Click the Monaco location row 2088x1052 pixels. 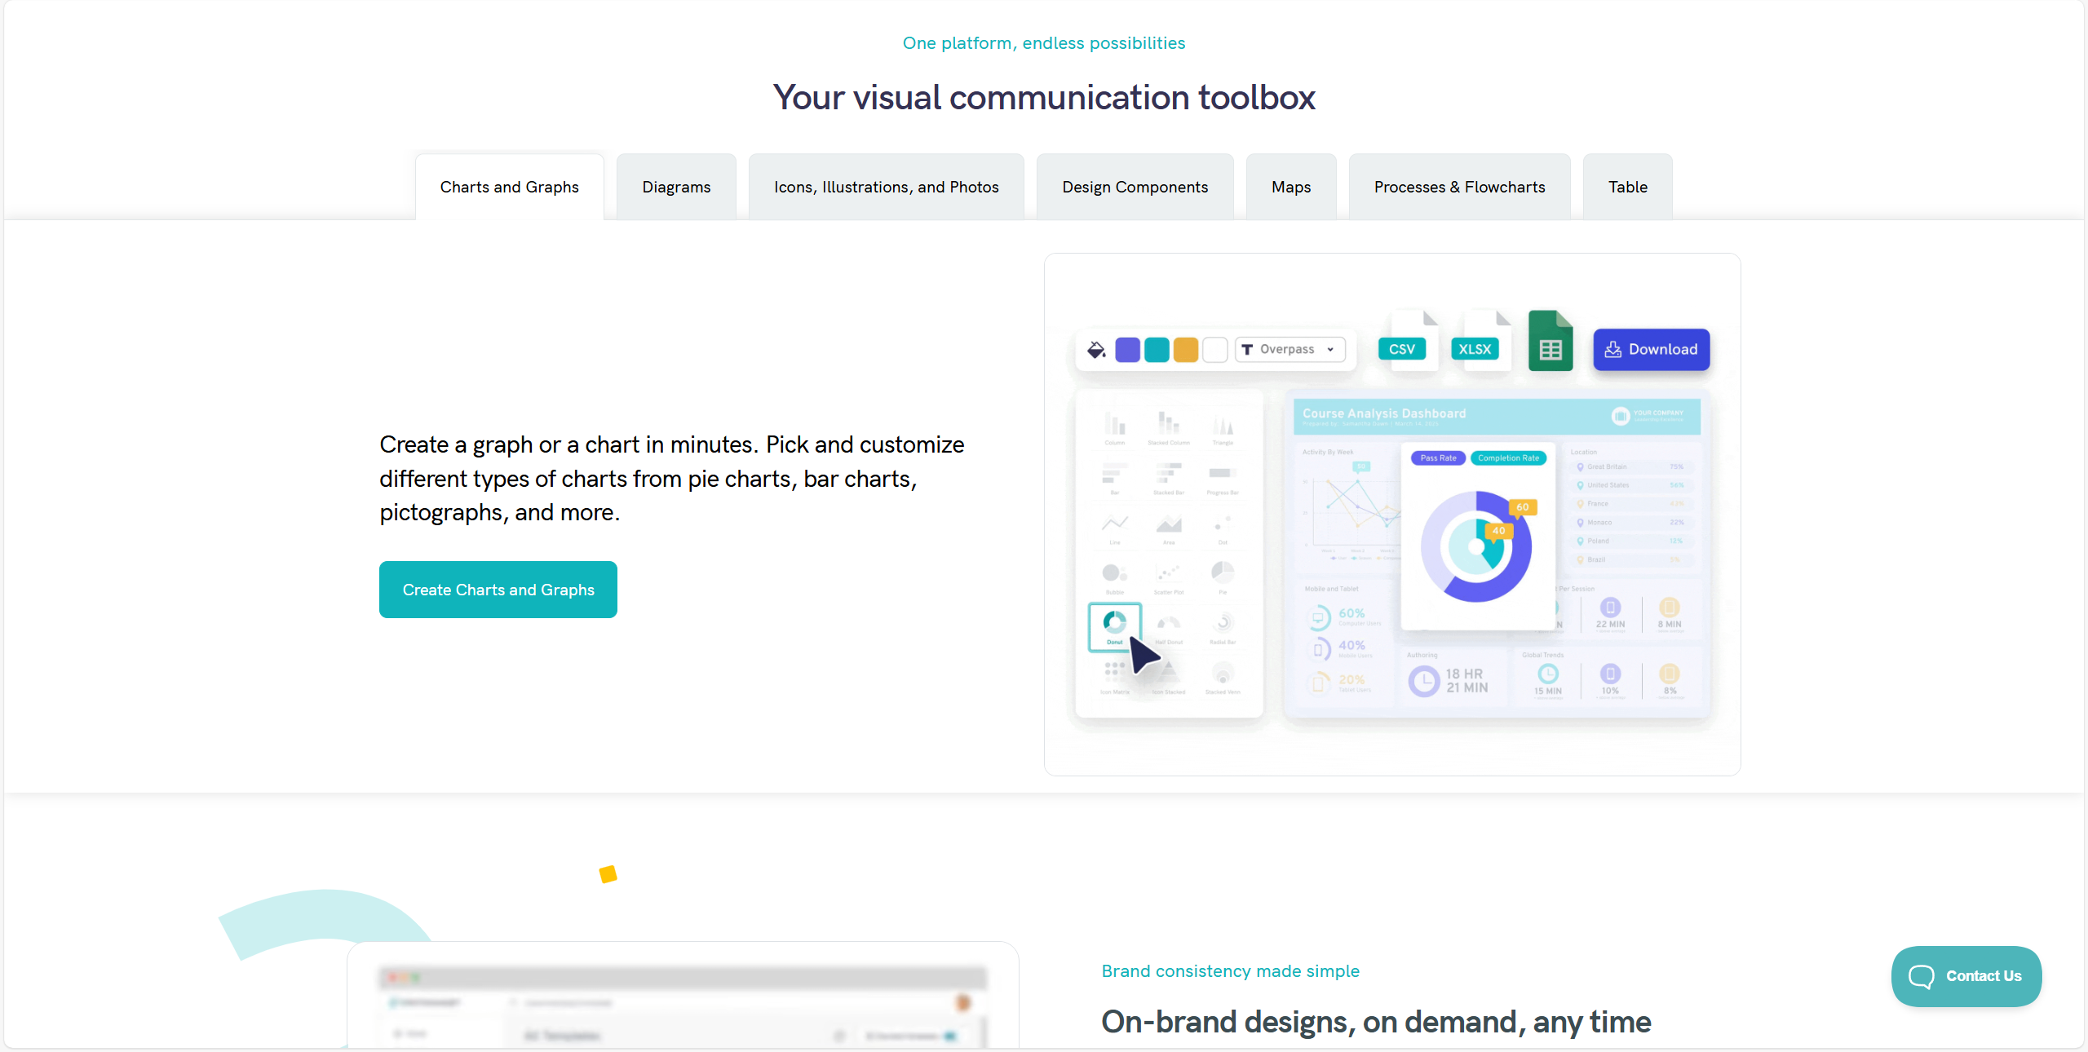click(1630, 523)
